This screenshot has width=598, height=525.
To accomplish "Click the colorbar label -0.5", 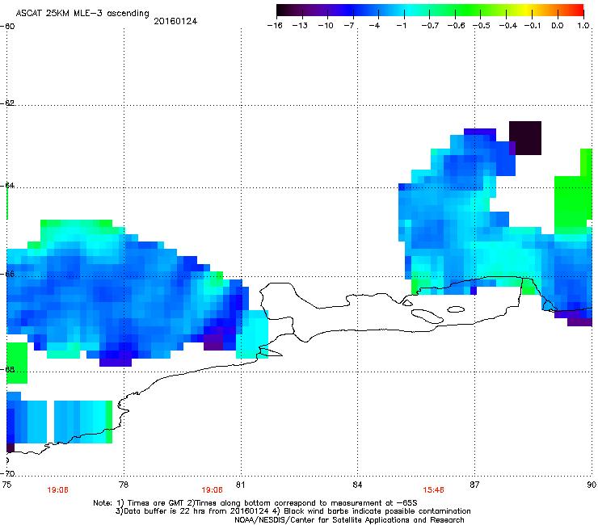I will (482, 26).
